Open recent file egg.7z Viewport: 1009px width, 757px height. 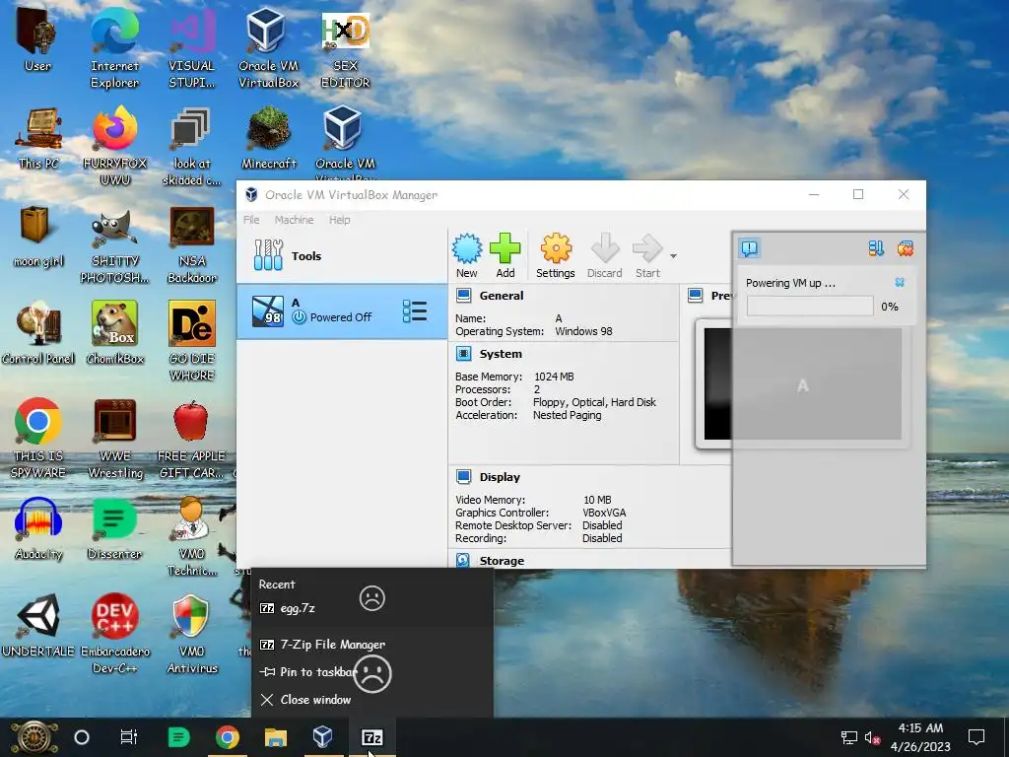tap(298, 608)
